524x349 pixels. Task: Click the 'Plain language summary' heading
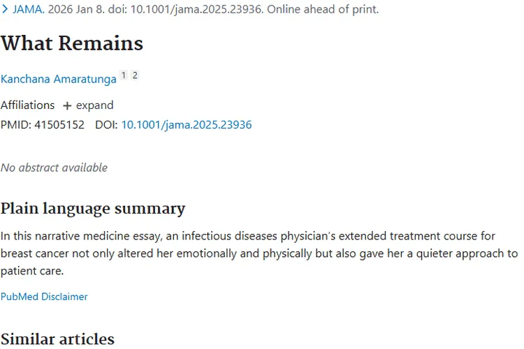93,208
